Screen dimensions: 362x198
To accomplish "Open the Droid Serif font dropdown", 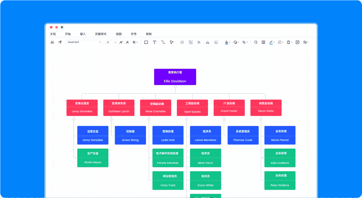I will [x=84, y=42].
